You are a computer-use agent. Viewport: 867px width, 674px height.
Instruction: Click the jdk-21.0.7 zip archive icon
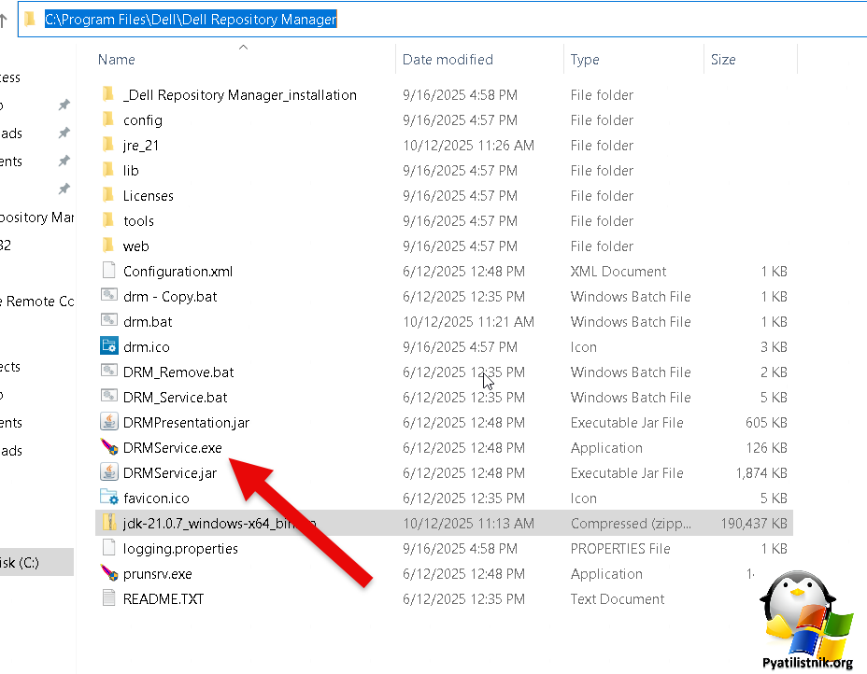109,524
